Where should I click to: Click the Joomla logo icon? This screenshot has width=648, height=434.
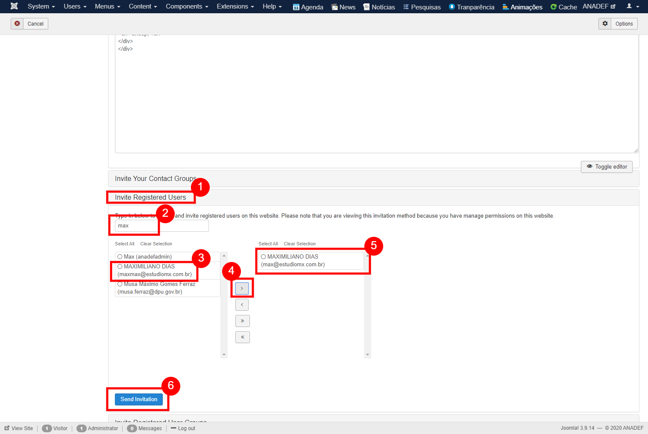point(14,6)
